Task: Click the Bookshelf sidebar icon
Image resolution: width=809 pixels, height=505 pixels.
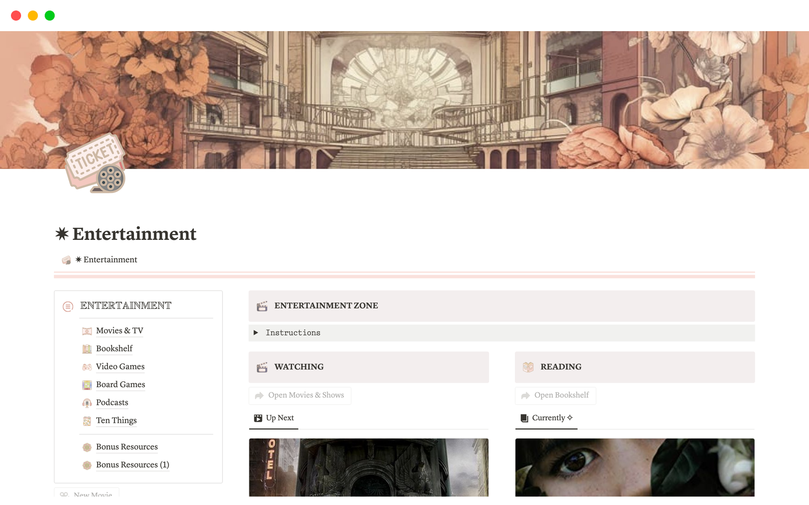Action: pos(87,348)
